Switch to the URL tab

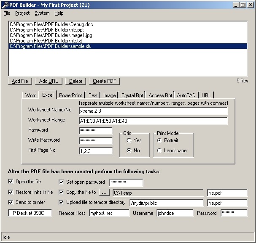point(206,95)
